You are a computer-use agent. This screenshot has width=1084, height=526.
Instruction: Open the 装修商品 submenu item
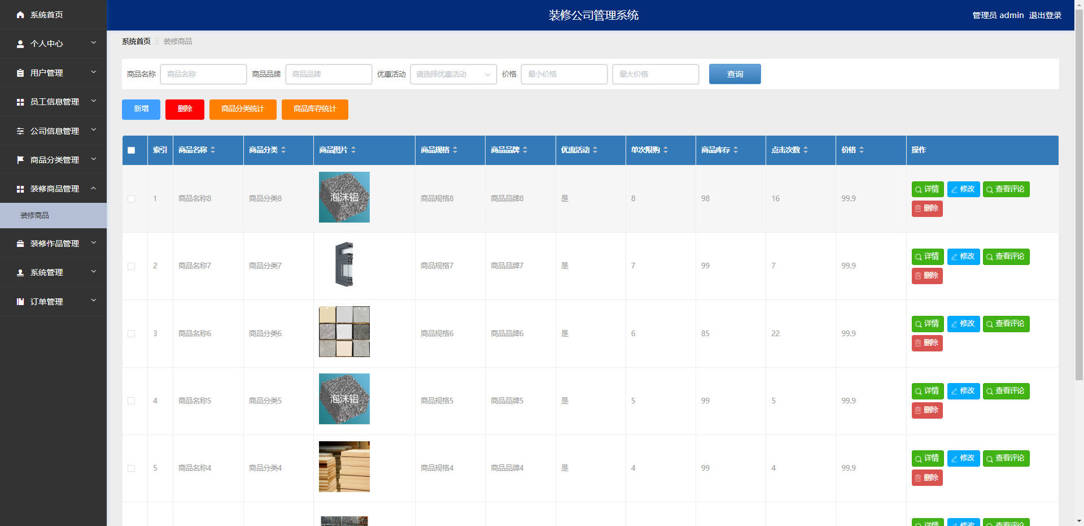coord(53,215)
